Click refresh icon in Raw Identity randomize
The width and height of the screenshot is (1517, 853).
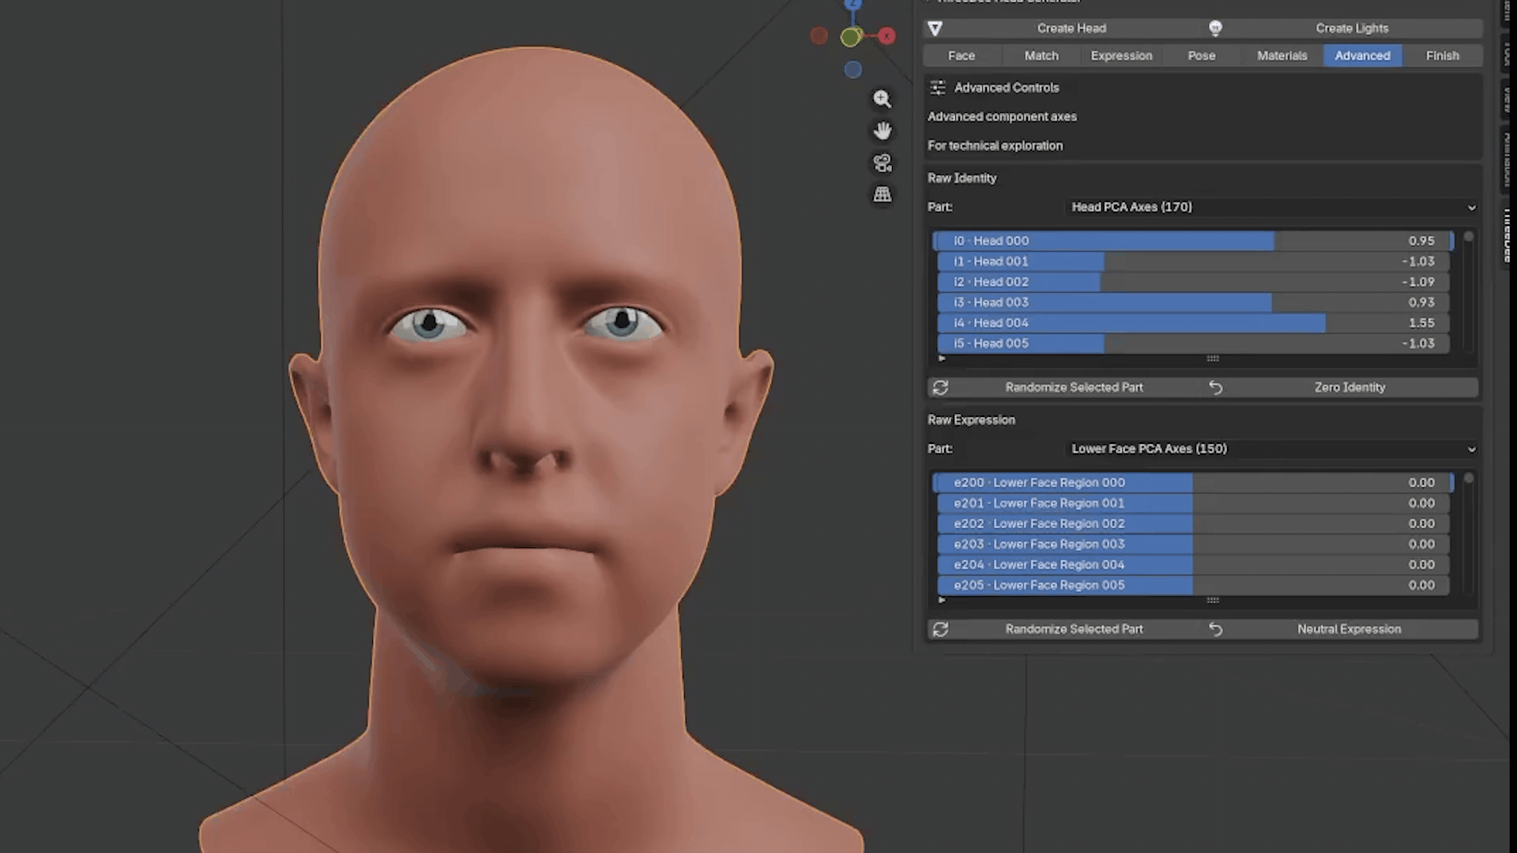(940, 388)
